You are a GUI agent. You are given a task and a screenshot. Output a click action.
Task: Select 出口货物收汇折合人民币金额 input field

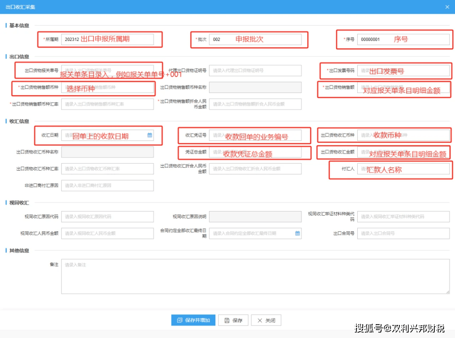(255, 169)
